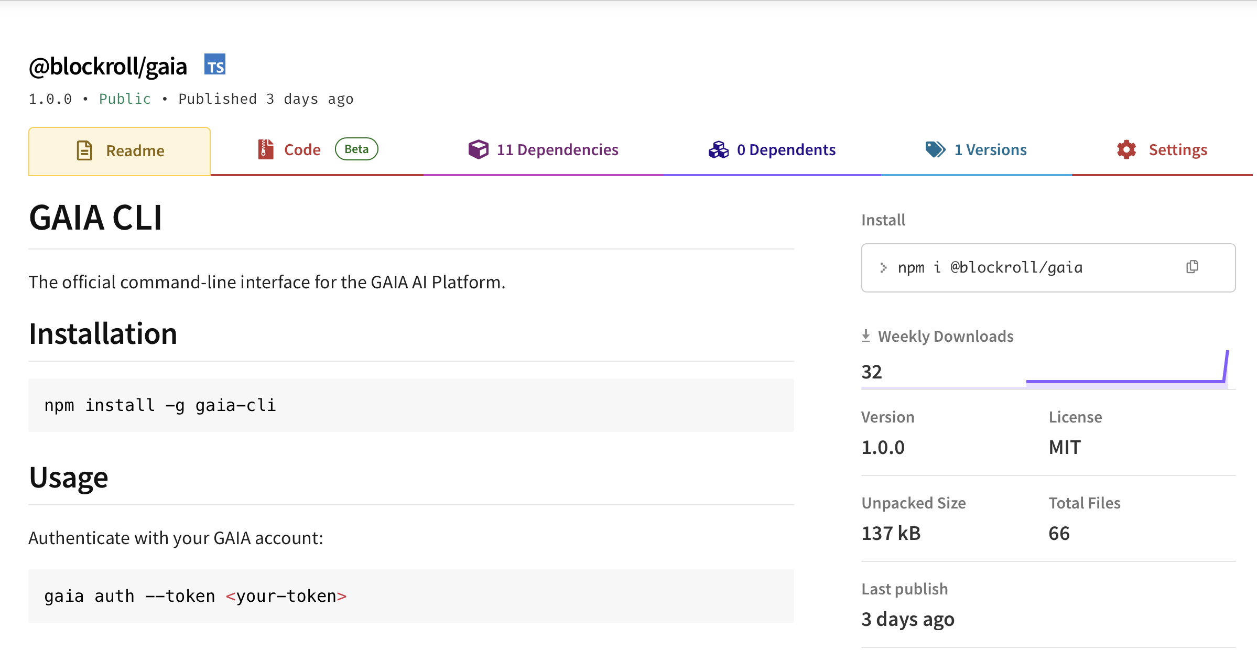Open the 0 Dependents tab

click(786, 150)
